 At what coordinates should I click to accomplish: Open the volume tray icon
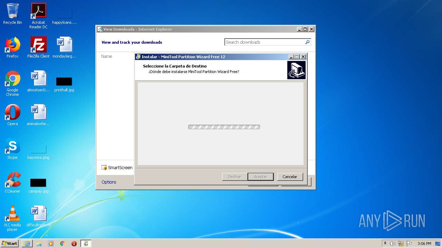[x=393, y=244]
